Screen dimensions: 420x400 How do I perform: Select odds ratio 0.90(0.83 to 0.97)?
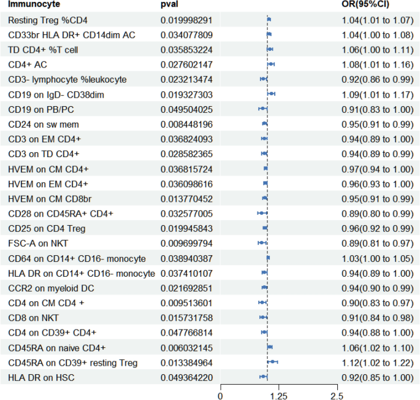(x=378, y=303)
